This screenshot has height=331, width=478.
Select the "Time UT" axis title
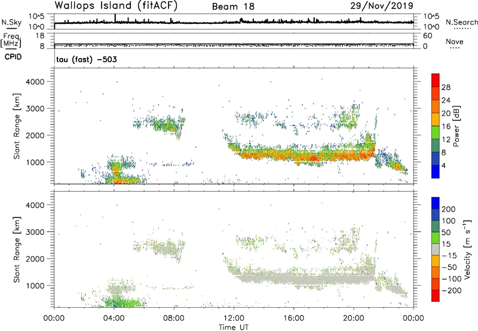point(234,327)
